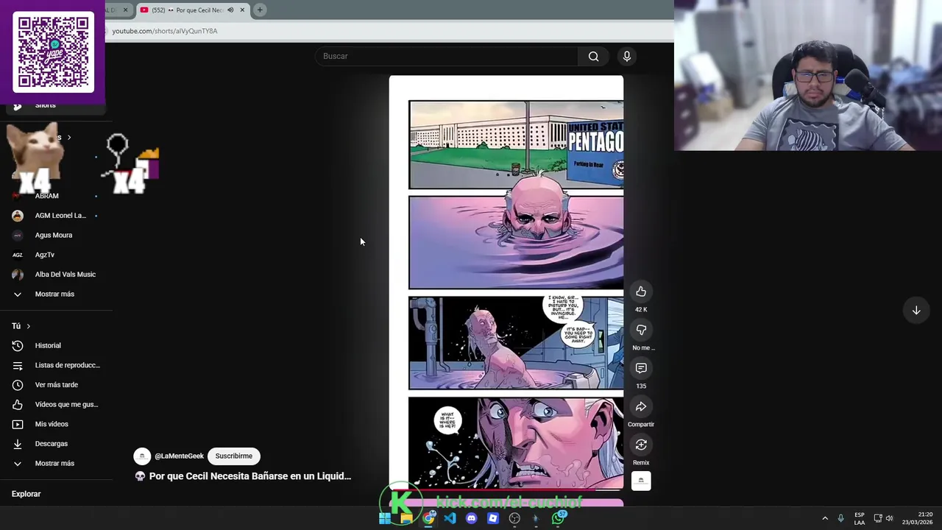Screen dimensions: 942x530
Task: Open WhatsApp from taskbar
Action: [x=559, y=518]
